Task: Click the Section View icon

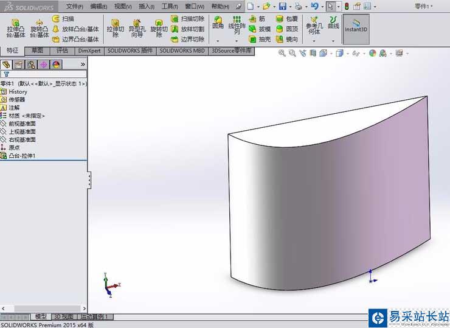Action: click(x=313, y=53)
